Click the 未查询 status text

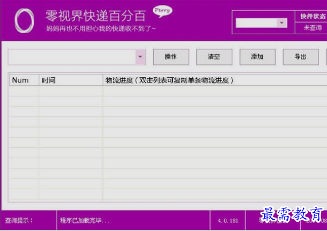pyautogui.click(x=313, y=28)
